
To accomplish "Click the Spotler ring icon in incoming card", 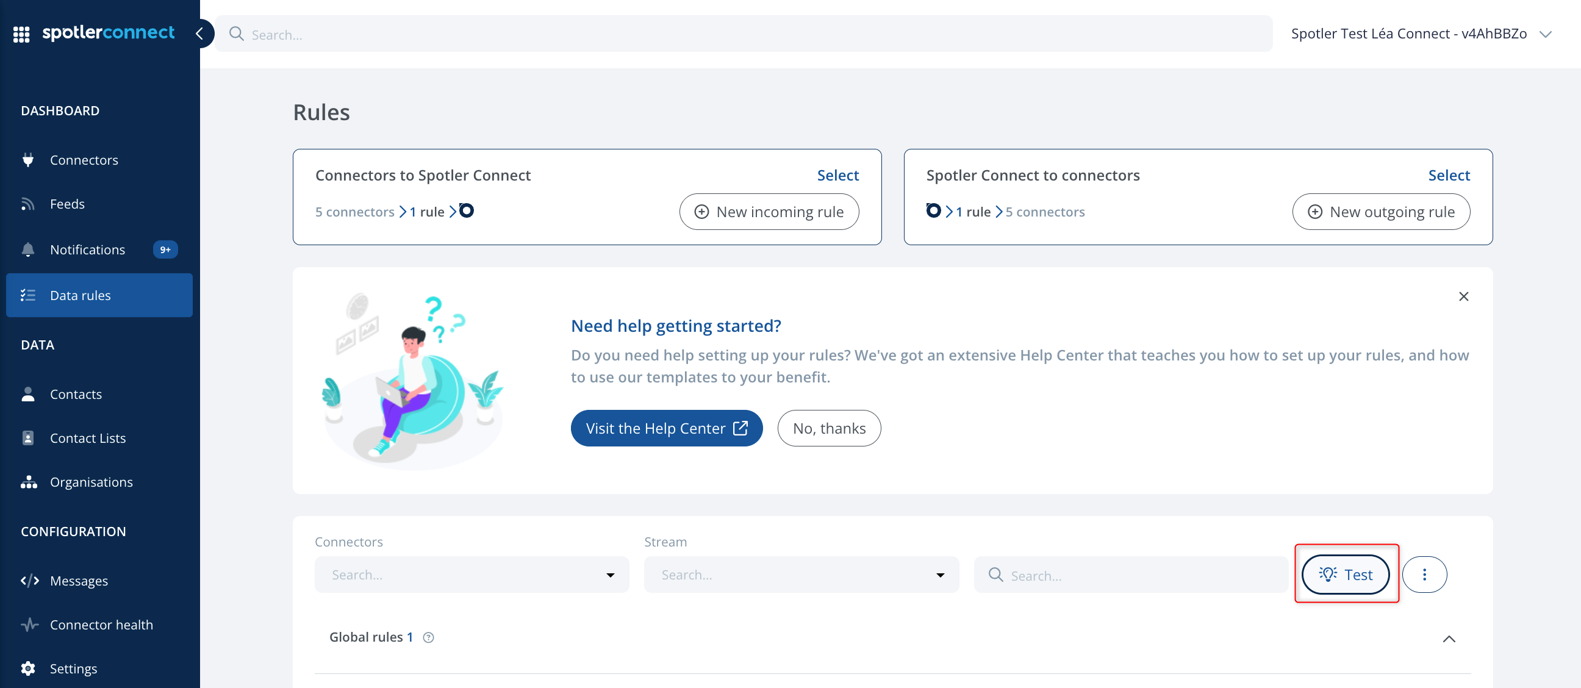I will 467,210.
